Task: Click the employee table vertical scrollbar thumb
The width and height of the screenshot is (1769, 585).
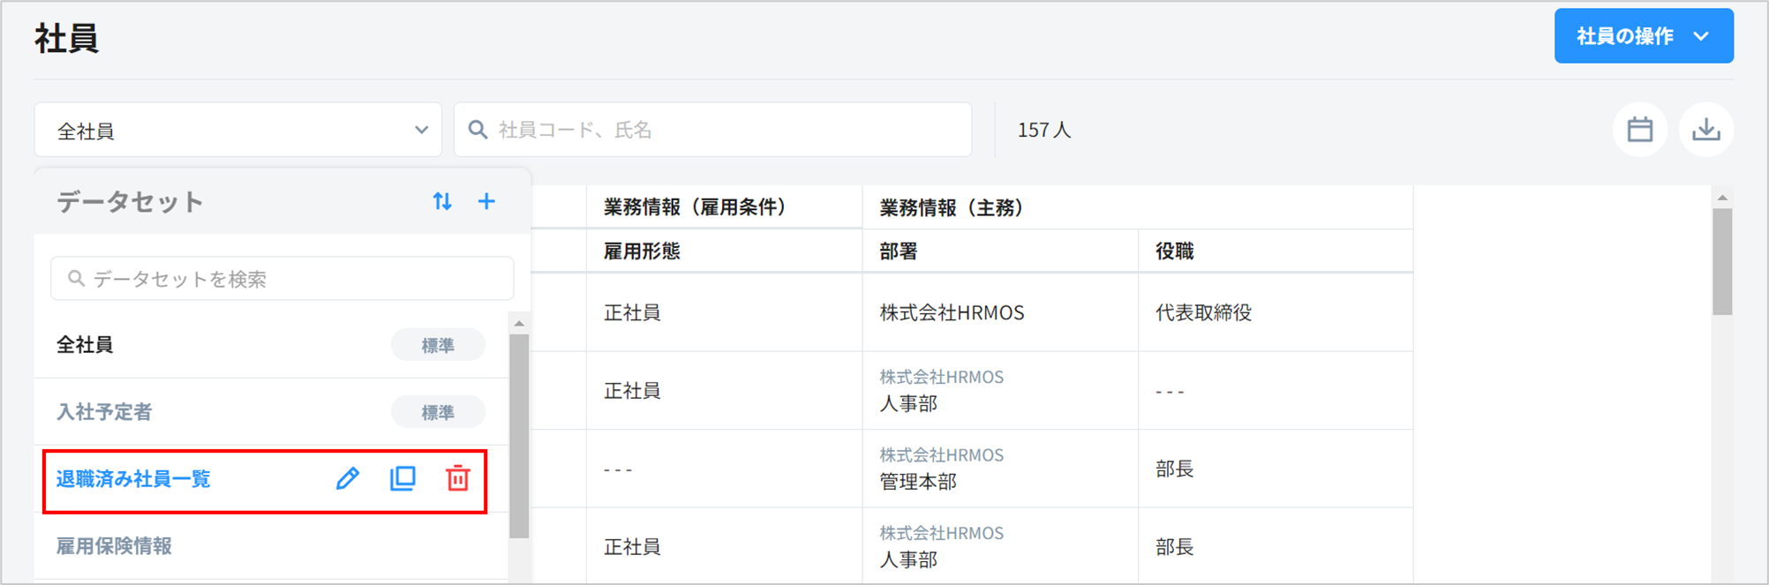Action: click(x=1721, y=261)
